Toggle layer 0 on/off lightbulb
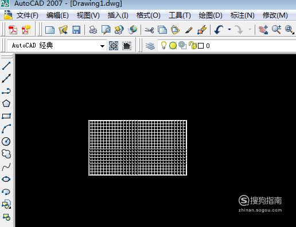This screenshot has height=227, width=296. coord(163,45)
